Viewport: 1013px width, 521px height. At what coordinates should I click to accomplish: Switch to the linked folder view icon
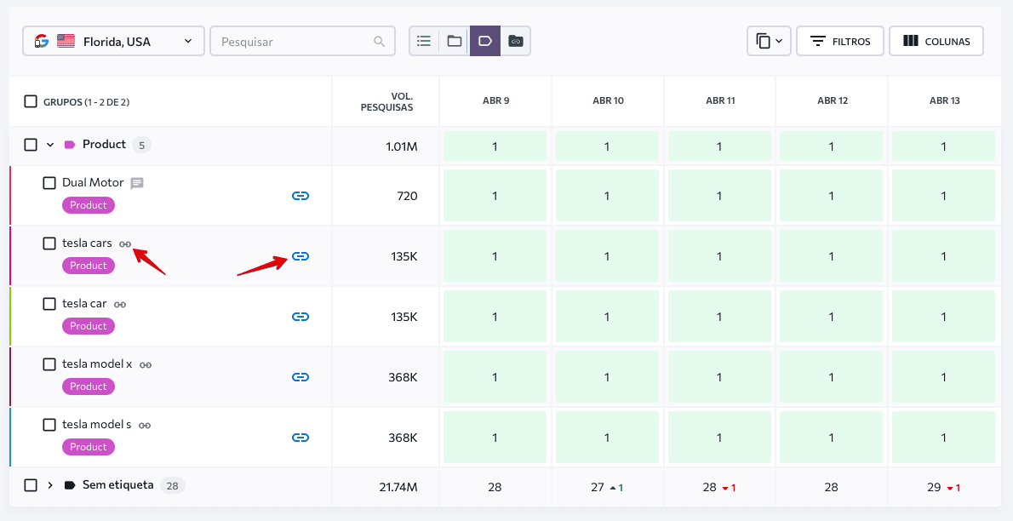point(516,42)
